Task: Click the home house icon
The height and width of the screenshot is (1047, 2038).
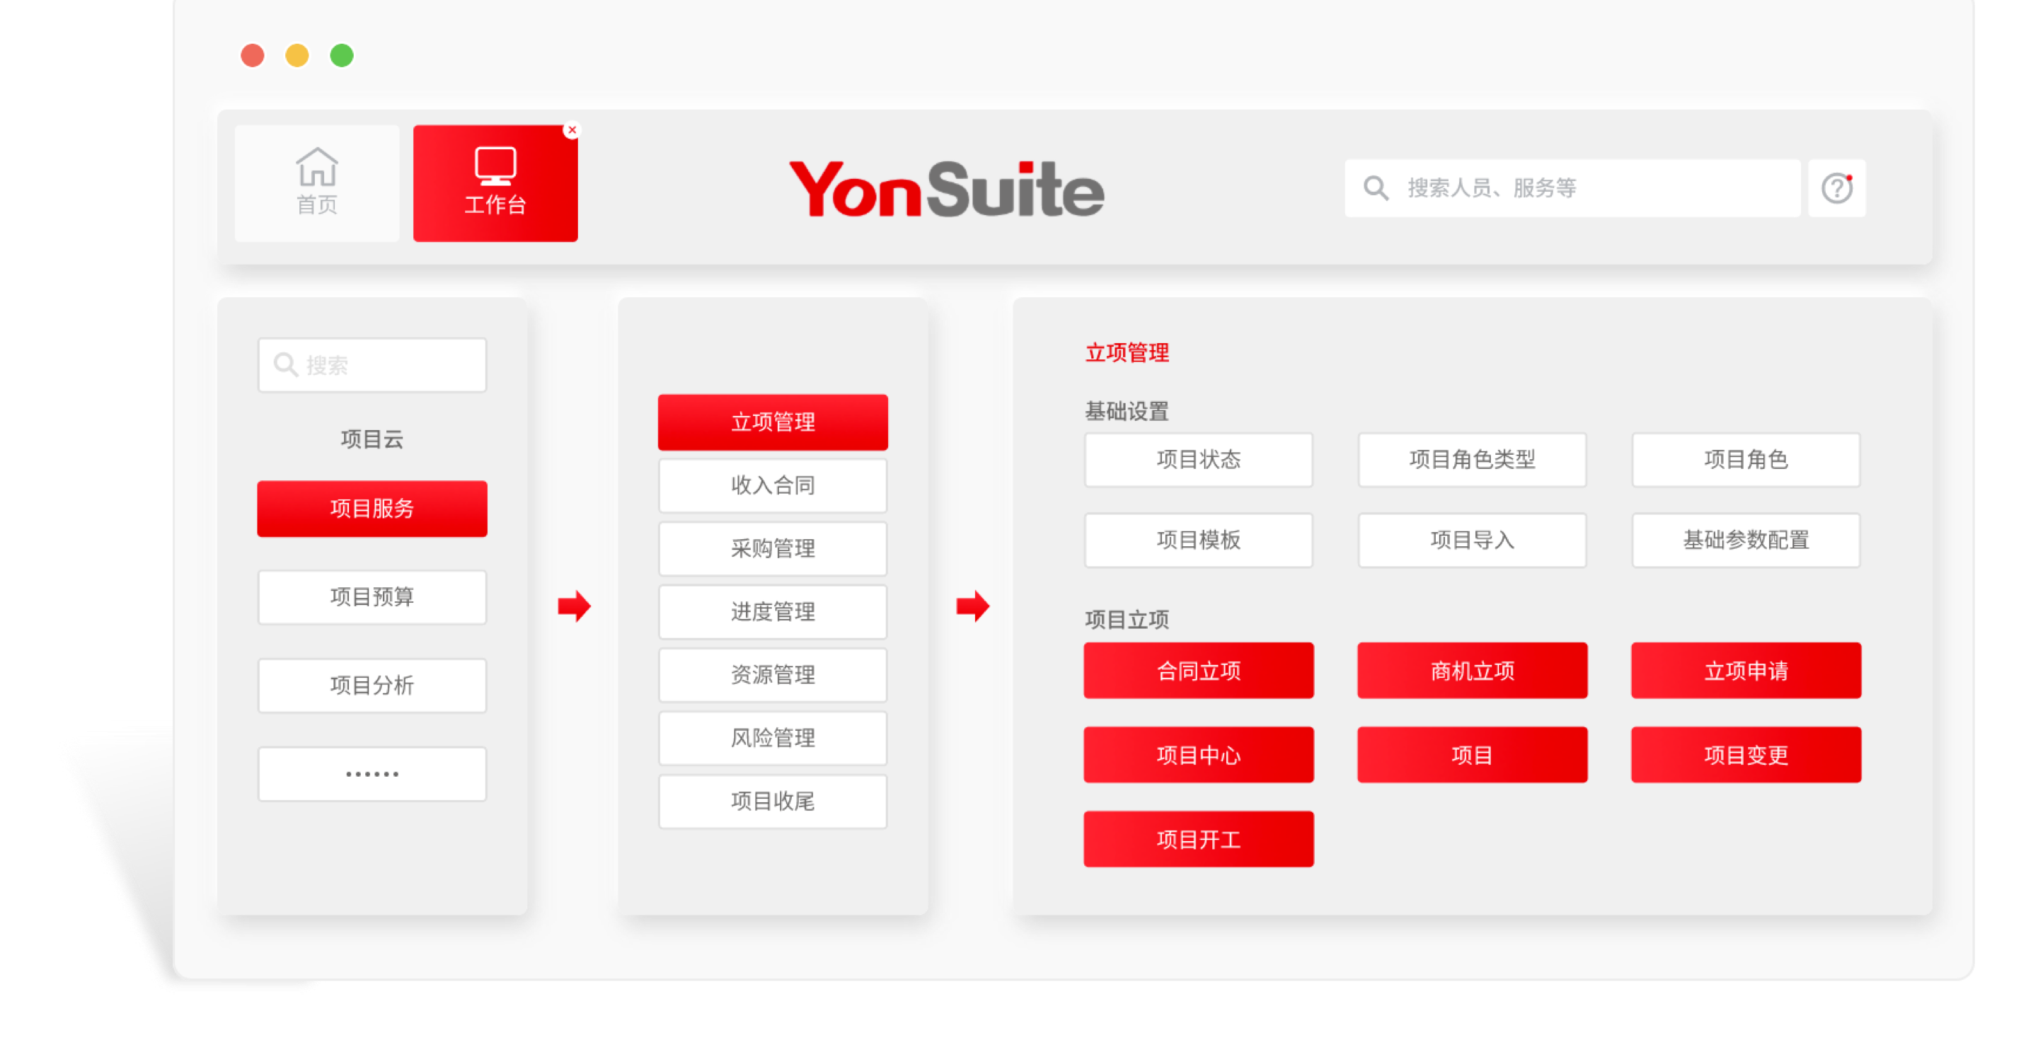Action: (x=316, y=167)
